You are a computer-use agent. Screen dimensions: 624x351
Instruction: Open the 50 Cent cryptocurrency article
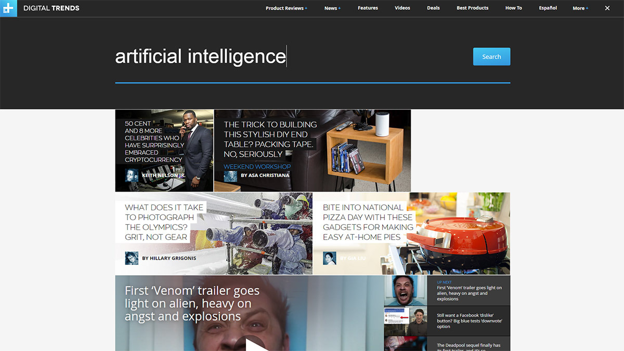tap(154, 142)
